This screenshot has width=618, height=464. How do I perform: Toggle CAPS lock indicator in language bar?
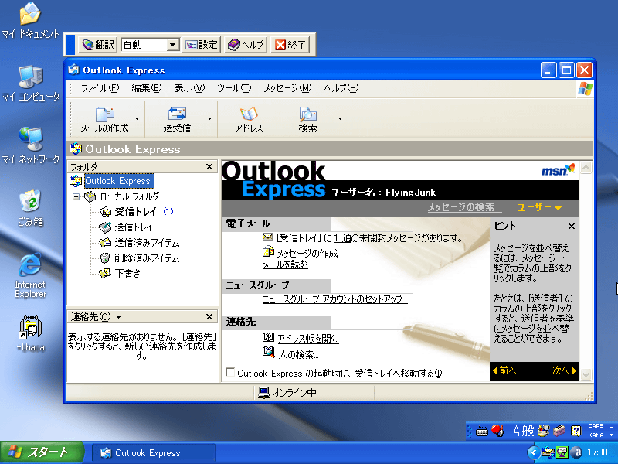(x=596, y=426)
